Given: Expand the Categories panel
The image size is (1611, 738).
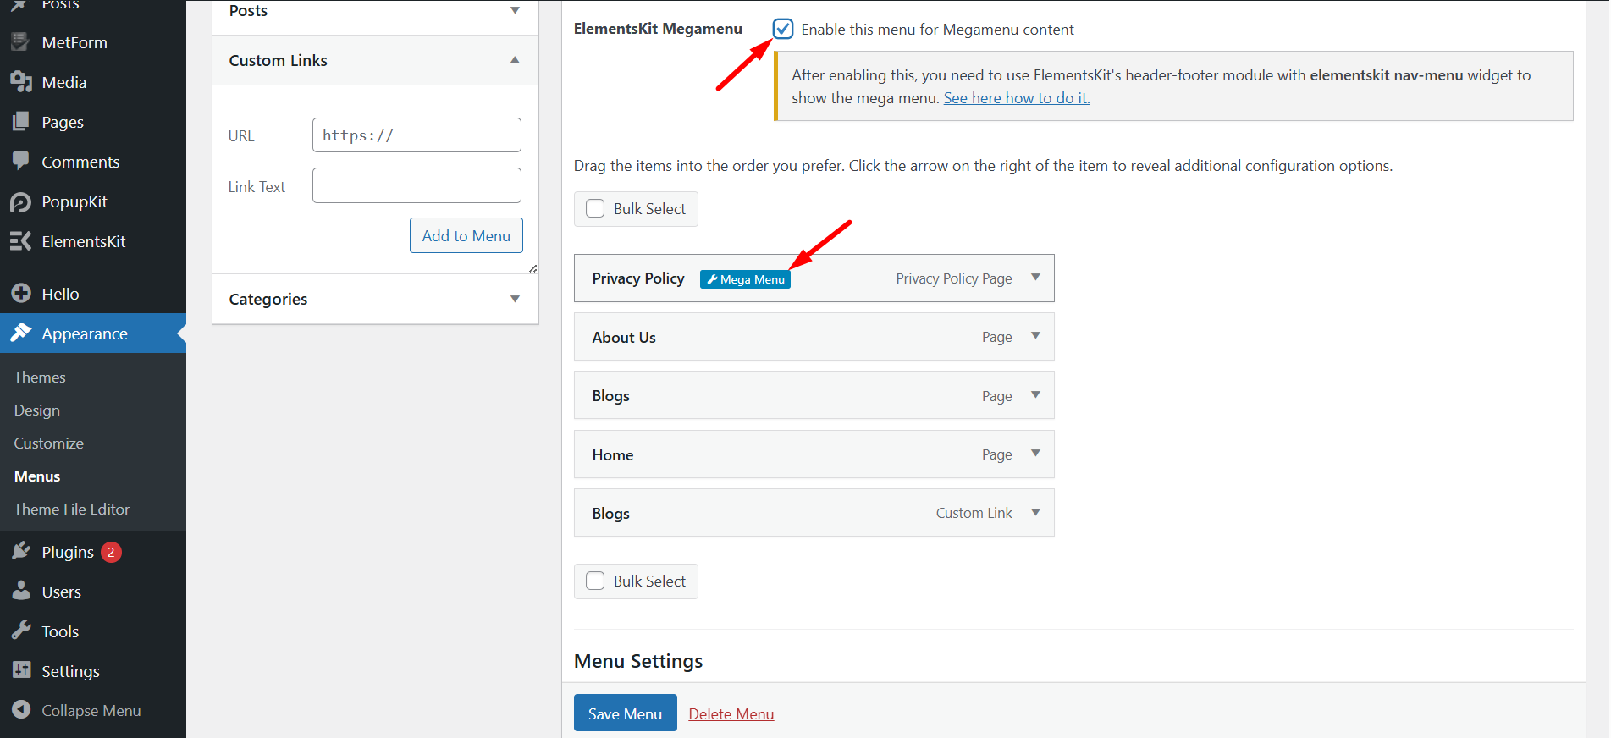Looking at the screenshot, I should 515,299.
